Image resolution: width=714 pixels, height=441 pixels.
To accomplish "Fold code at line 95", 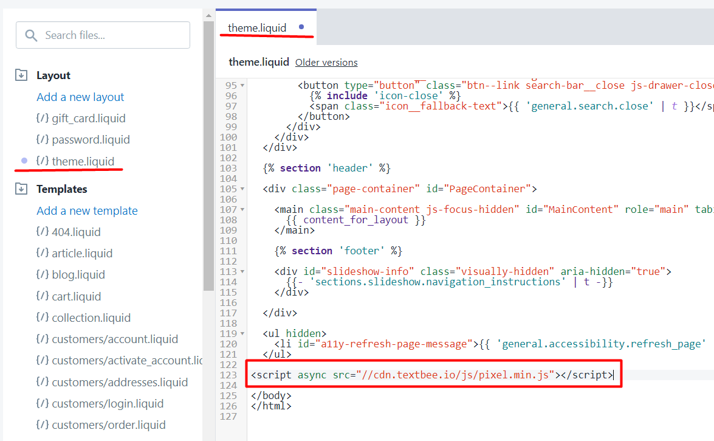I will [242, 85].
